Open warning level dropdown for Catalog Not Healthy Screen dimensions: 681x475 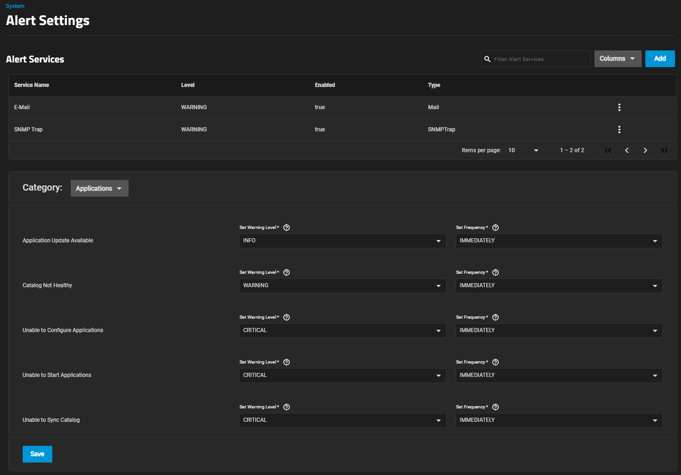tap(342, 286)
